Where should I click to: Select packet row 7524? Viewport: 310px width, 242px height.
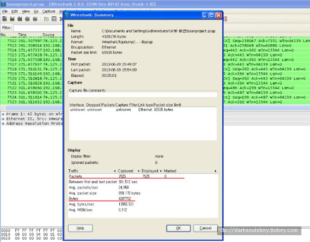tap(31, 97)
